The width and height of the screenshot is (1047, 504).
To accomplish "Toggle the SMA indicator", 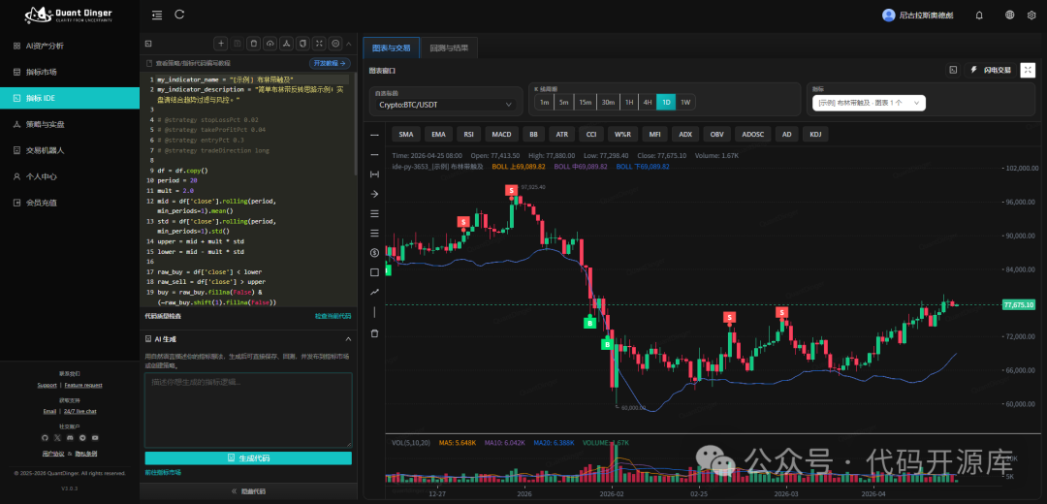I will (x=406, y=134).
